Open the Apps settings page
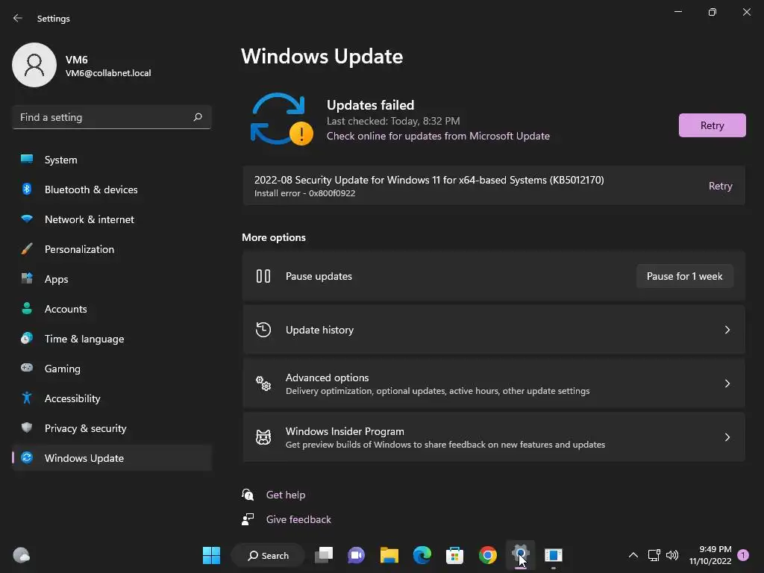Viewport: 764px width, 573px height. click(112, 279)
